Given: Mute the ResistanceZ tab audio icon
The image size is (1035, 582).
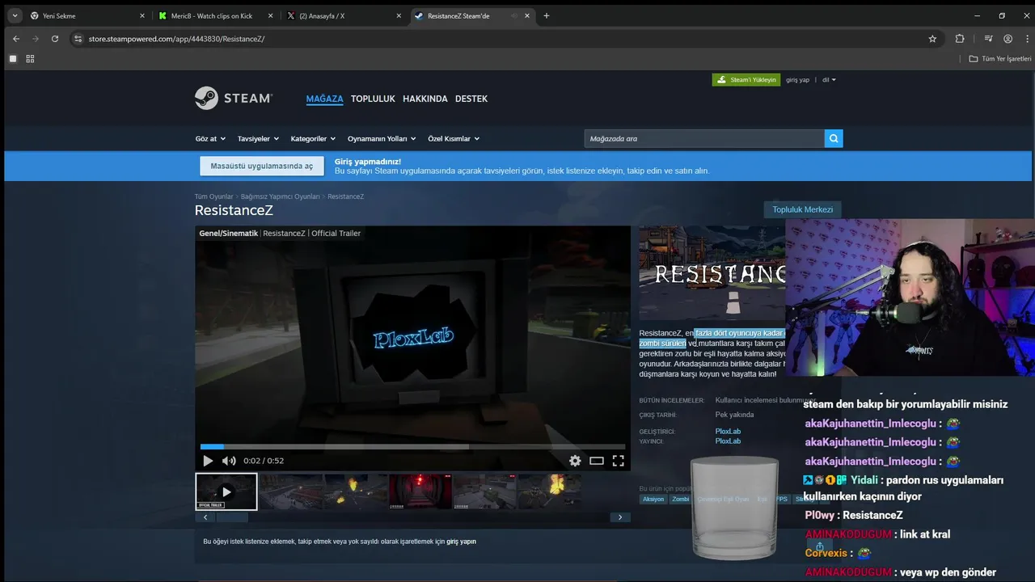Looking at the screenshot, I should (x=513, y=15).
